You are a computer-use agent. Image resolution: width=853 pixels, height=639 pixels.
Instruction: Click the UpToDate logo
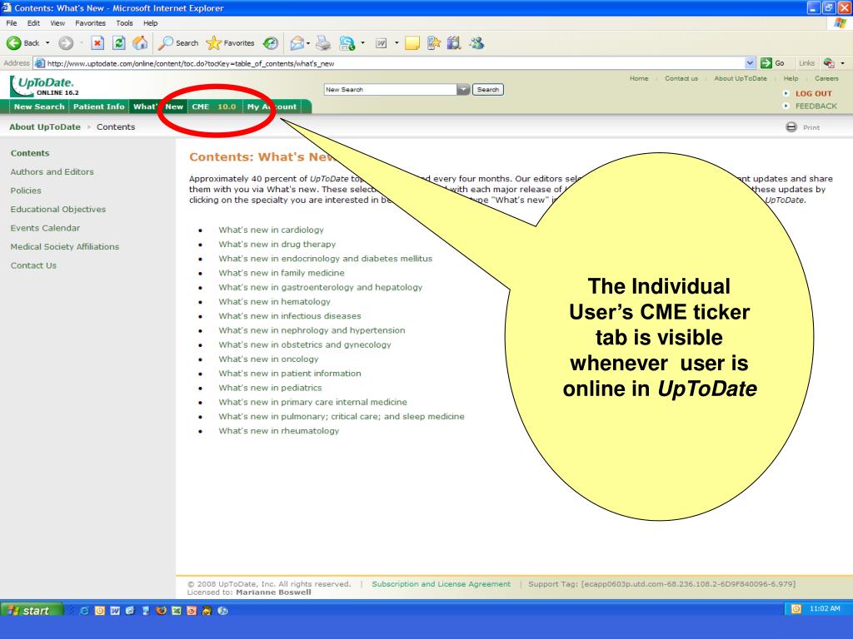pos(42,86)
